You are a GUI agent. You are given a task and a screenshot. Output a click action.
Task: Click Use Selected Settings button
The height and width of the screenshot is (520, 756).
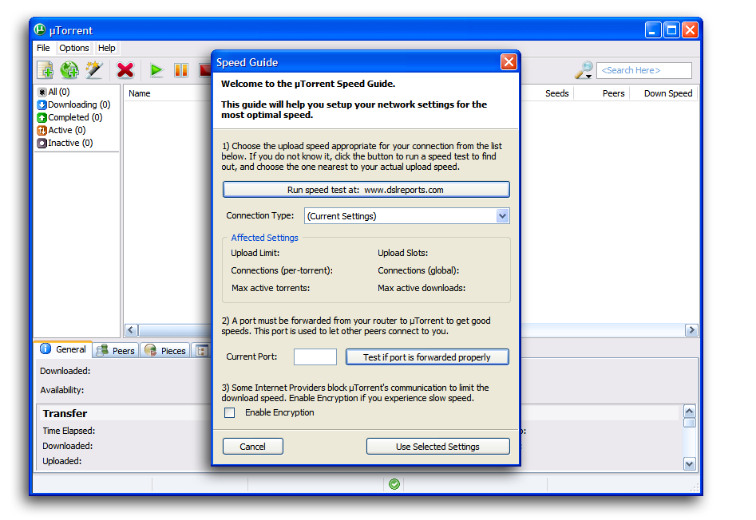click(x=437, y=447)
